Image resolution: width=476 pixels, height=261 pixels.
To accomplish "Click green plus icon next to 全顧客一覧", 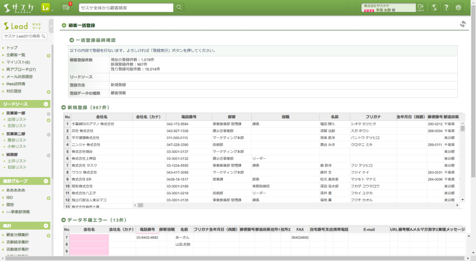I will (x=48, y=55).
